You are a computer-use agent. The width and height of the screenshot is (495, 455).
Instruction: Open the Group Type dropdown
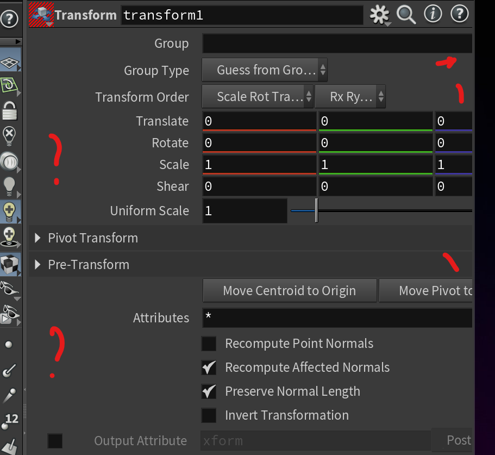click(265, 70)
